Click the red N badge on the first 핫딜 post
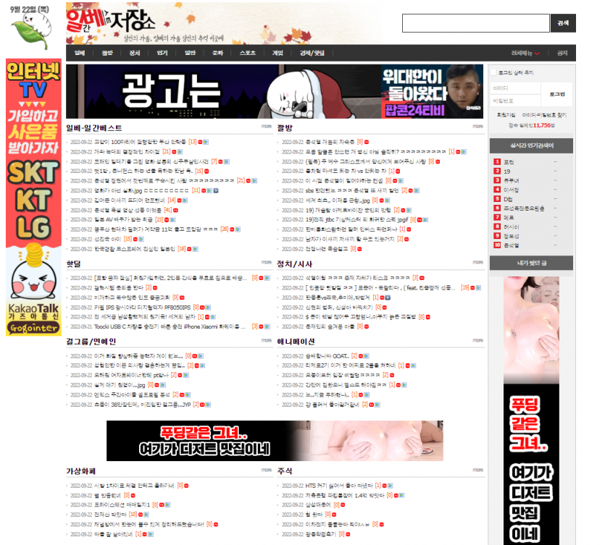 coord(259,278)
